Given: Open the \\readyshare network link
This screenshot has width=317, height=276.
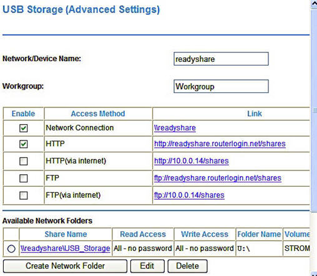Looking at the screenshot, I should [x=175, y=128].
